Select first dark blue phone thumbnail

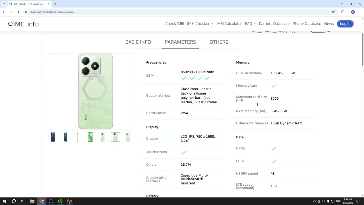53,137
